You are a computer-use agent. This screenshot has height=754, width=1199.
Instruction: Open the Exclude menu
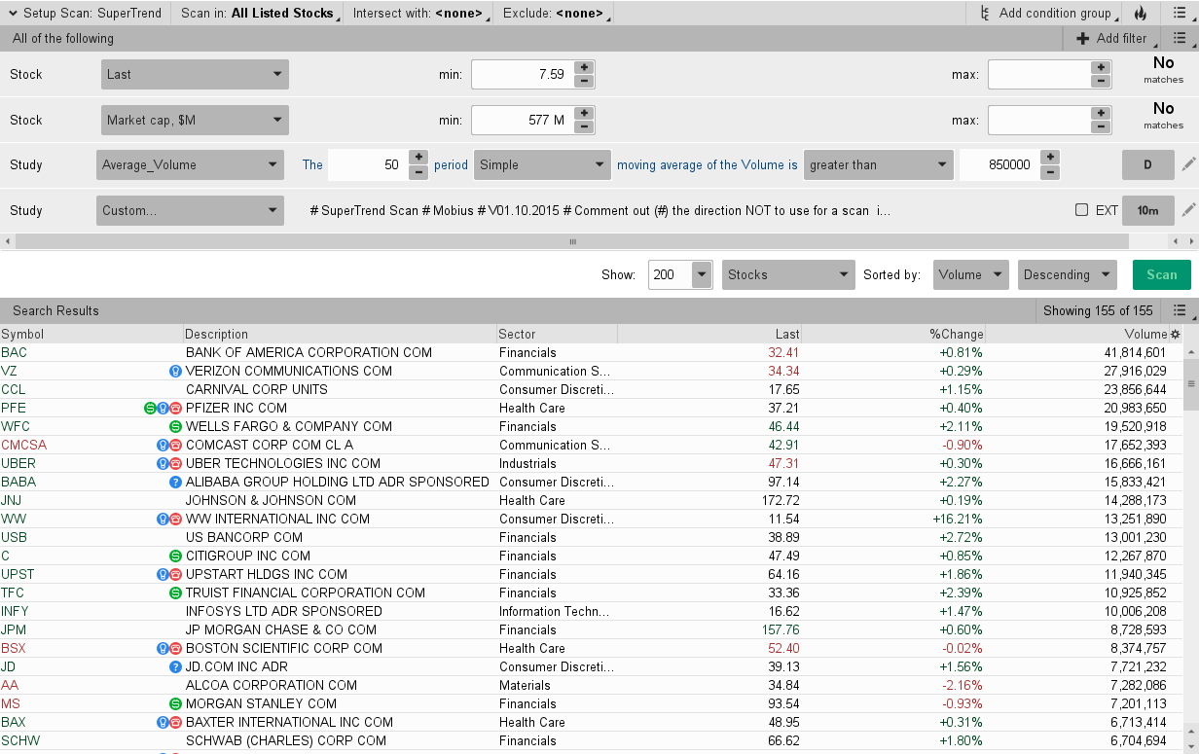tap(555, 13)
